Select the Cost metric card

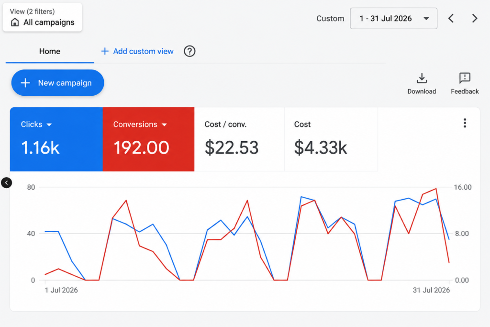331,139
